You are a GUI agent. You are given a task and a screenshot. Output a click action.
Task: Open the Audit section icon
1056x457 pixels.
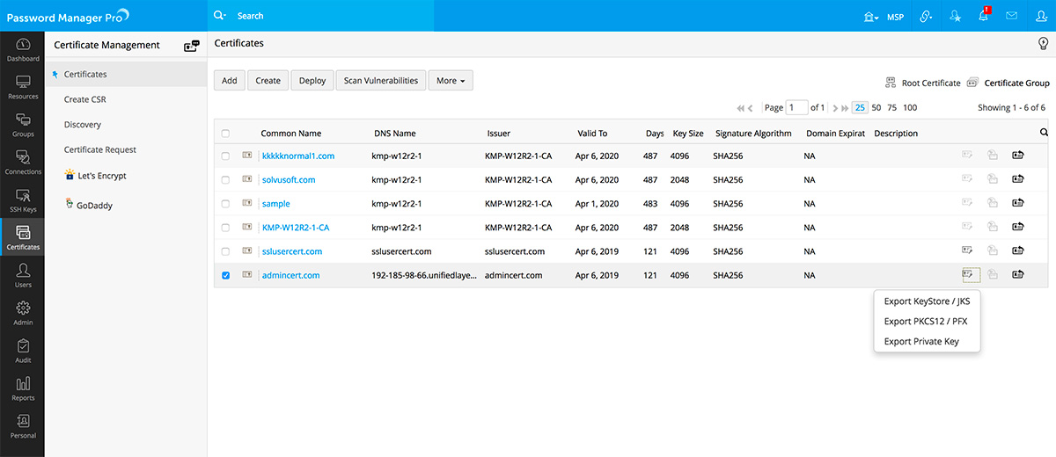click(x=23, y=351)
